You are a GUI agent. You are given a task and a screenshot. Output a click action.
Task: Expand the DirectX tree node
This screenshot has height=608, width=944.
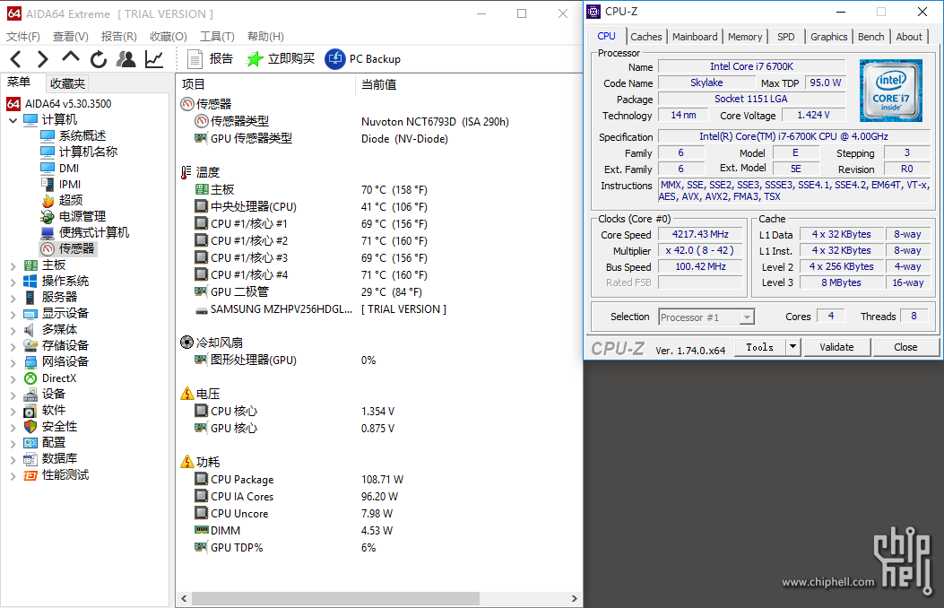pos(13,378)
